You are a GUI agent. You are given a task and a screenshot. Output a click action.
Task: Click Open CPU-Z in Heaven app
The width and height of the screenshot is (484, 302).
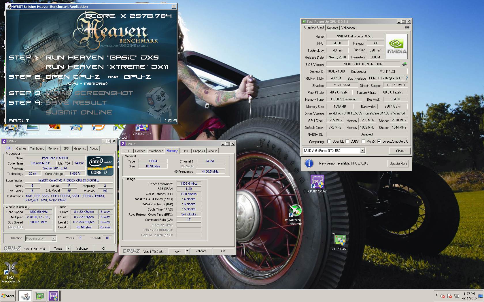click(x=73, y=77)
